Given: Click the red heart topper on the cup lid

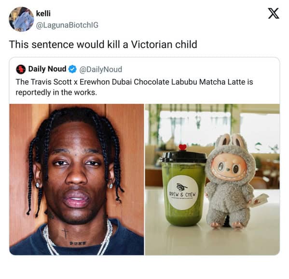Looking at the screenshot, I should point(183,147).
